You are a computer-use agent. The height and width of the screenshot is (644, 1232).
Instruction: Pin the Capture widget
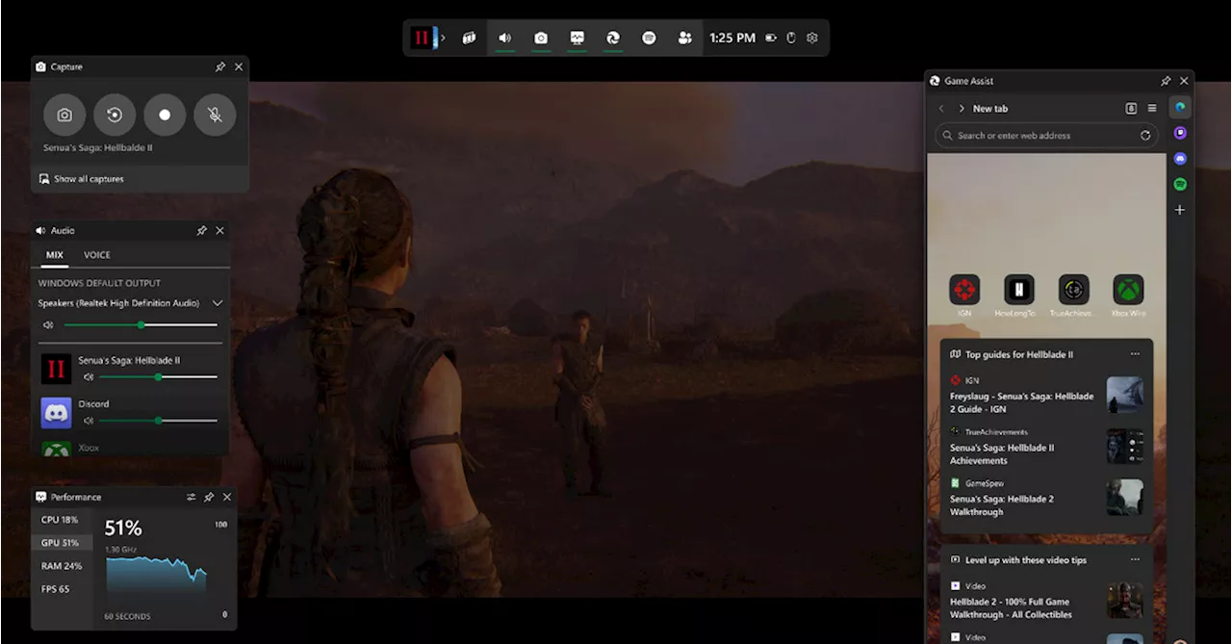point(220,67)
